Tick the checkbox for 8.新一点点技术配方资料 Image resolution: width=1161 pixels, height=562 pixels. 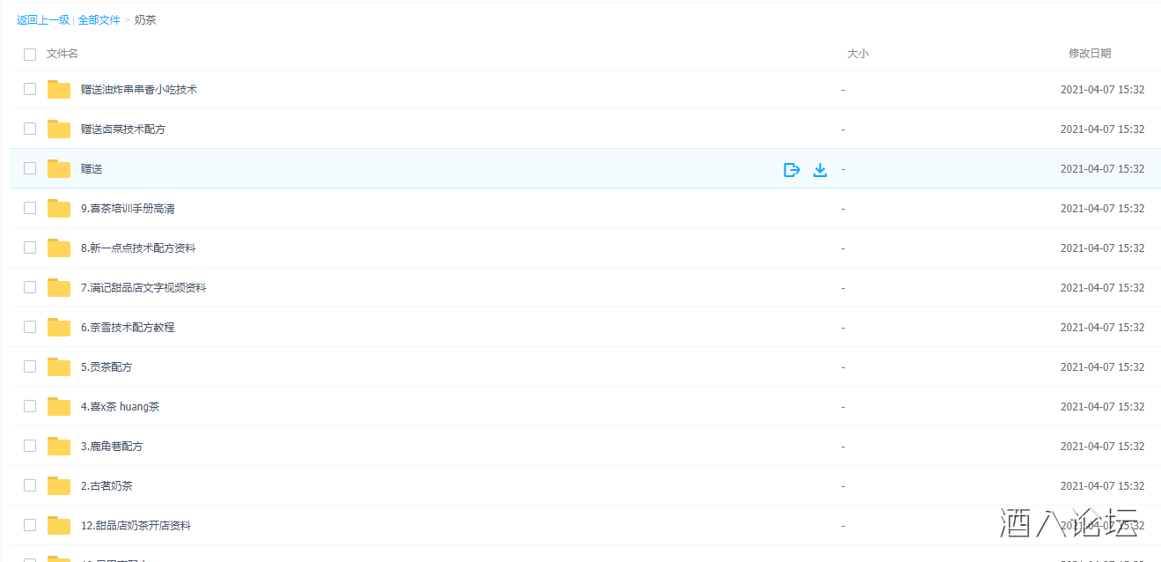[x=30, y=248]
